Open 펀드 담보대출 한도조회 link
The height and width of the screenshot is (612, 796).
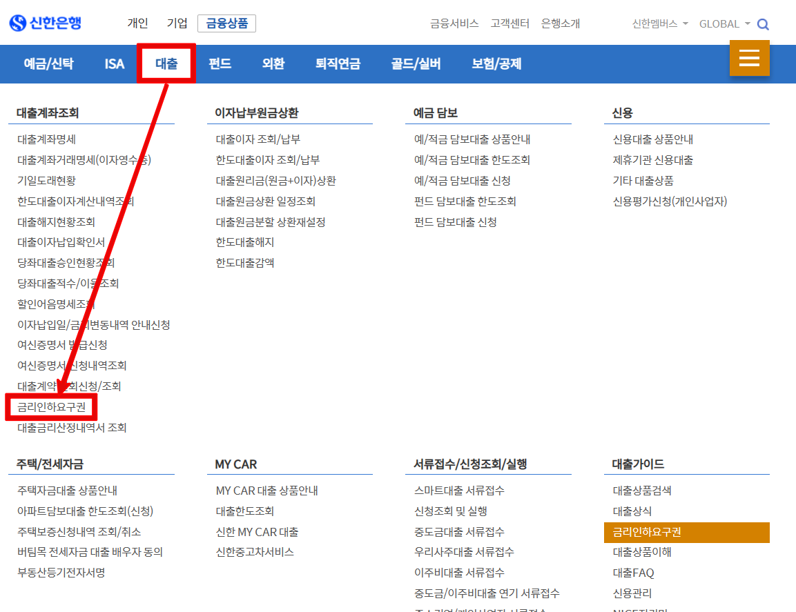click(x=465, y=201)
